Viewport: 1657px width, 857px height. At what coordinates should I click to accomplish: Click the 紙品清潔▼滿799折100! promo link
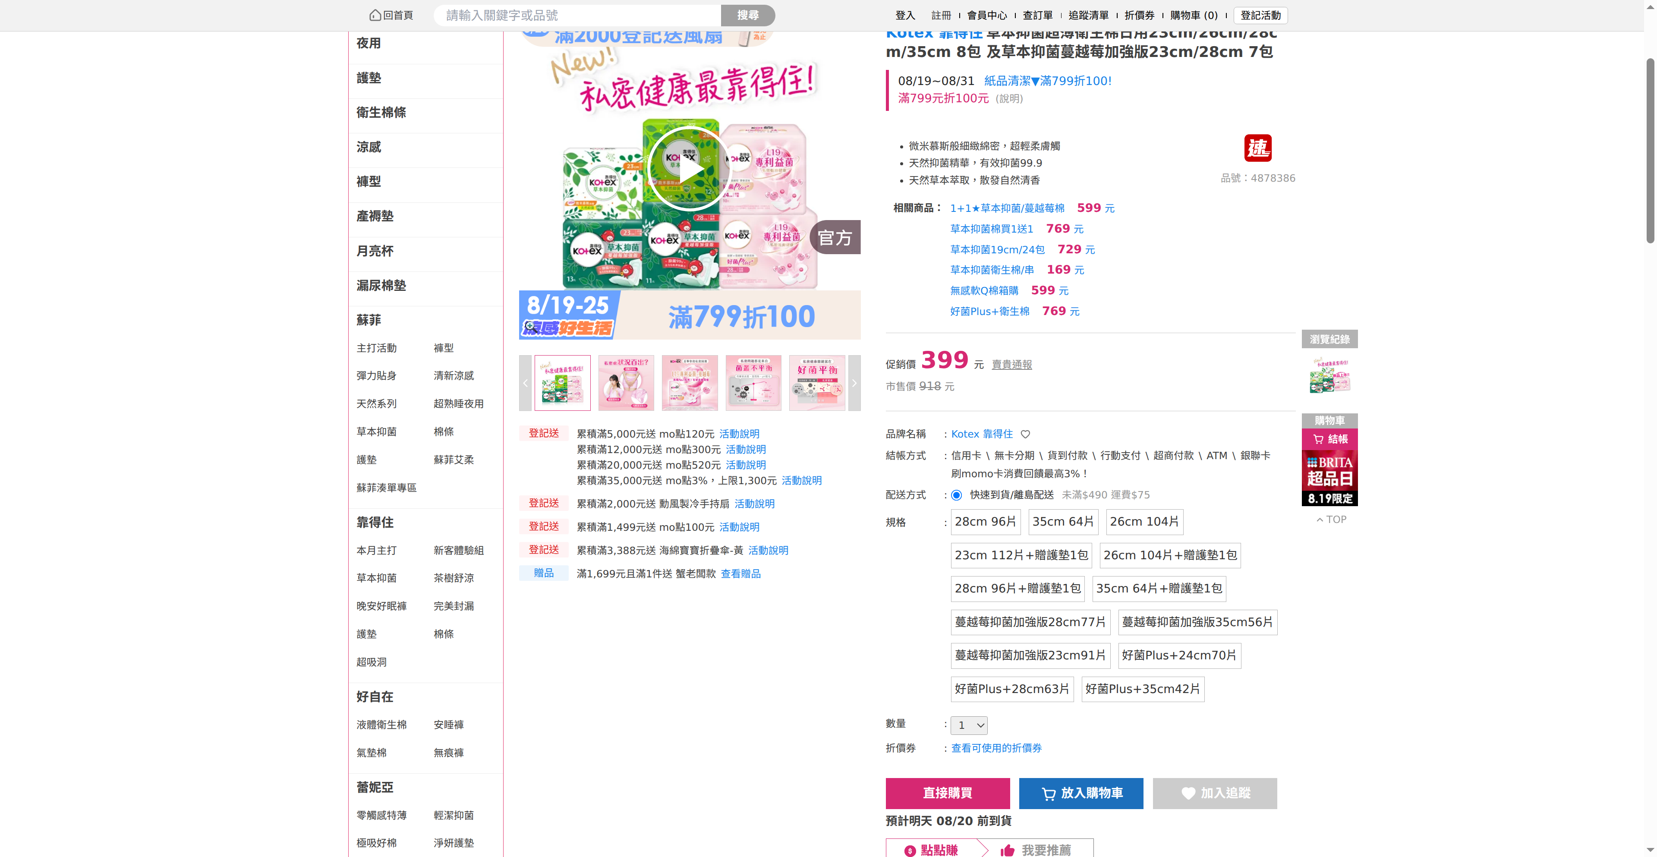pyautogui.click(x=1048, y=81)
